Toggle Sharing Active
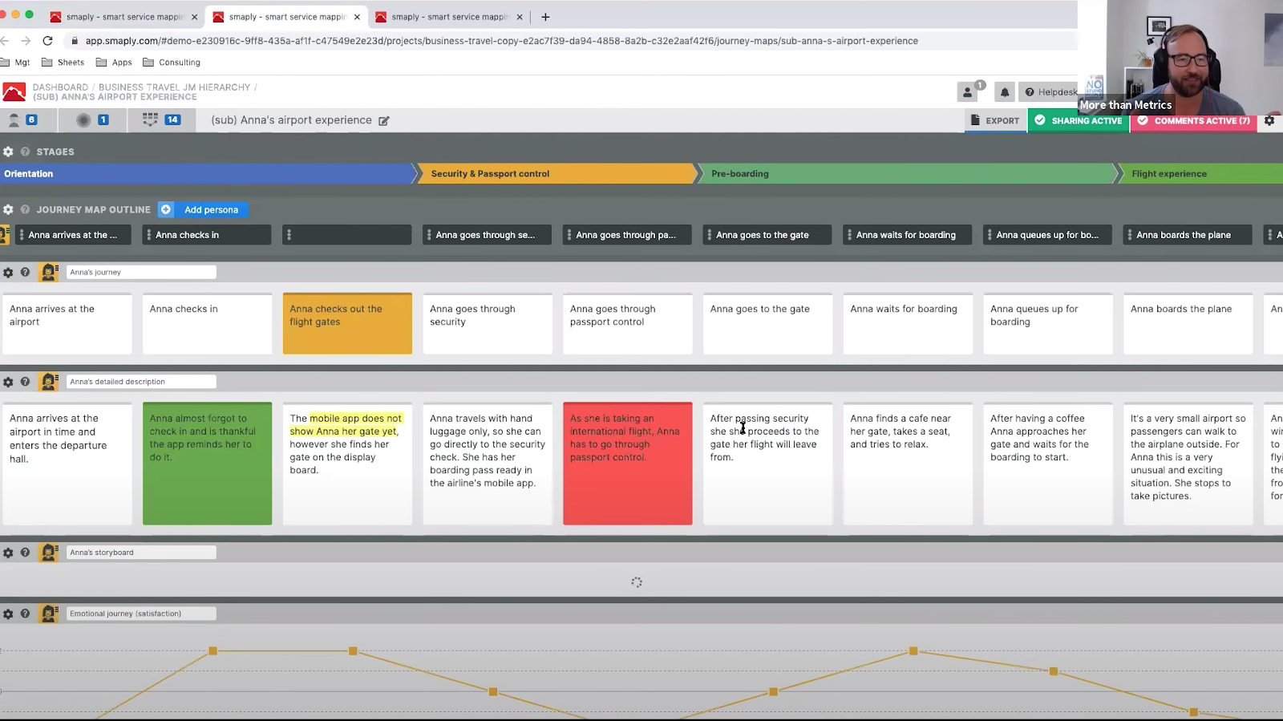Image resolution: width=1283 pixels, height=721 pixels. point(1079,120)
